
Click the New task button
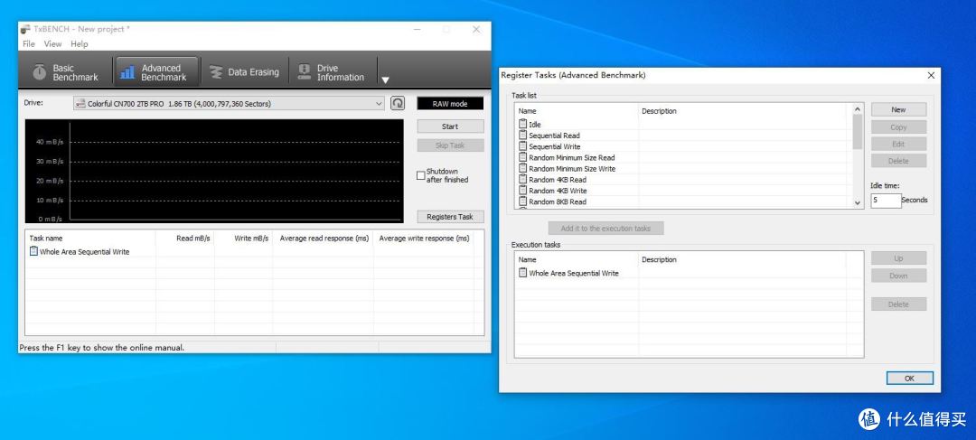coord(898,109)
